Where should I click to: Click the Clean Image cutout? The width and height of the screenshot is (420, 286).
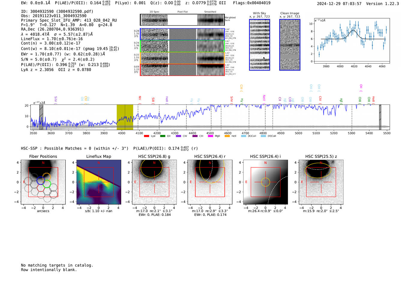pos(290,45)
